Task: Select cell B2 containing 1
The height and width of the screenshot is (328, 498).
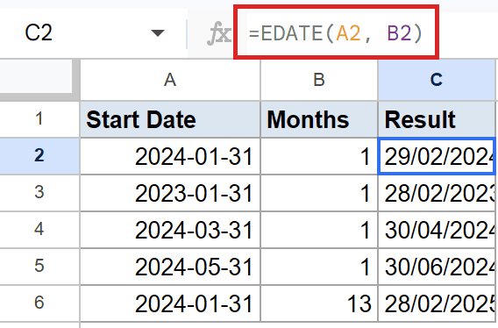Action: click(319, 156)
